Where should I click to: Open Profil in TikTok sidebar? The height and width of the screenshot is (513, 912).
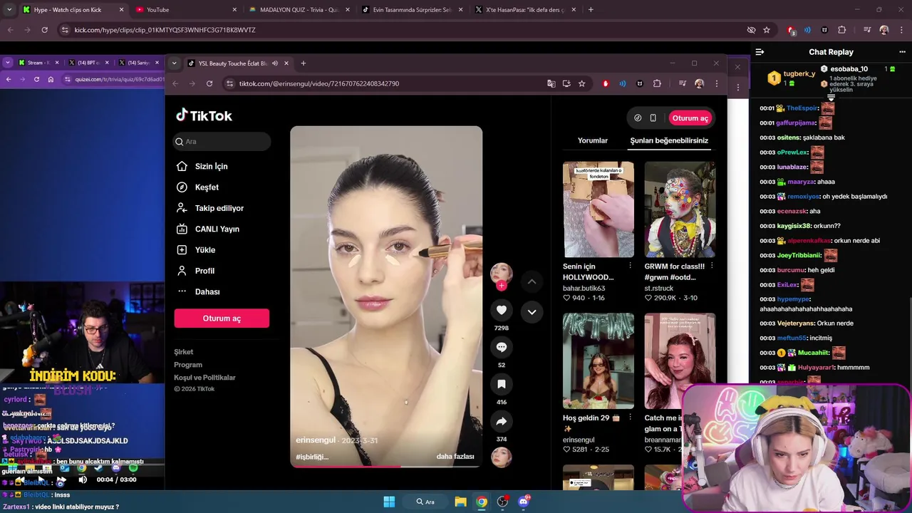[x=204, y=271]
